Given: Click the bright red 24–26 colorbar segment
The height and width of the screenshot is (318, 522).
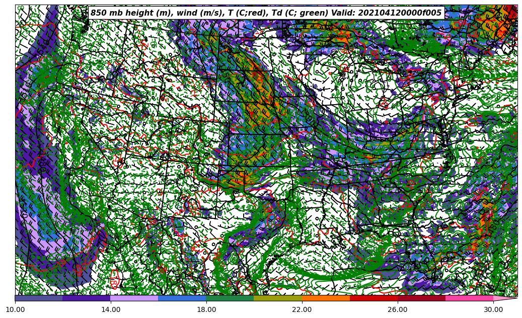Looking at the screenshot, I should 374,298.
